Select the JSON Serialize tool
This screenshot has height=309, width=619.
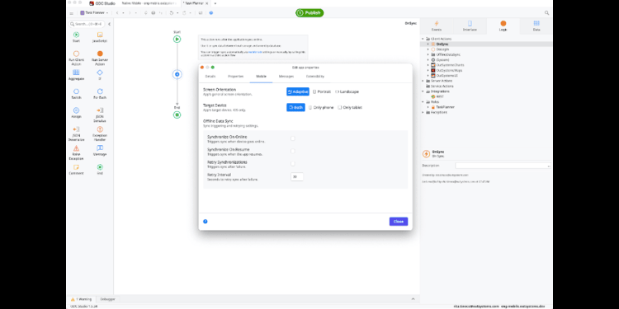pos(100,115)
